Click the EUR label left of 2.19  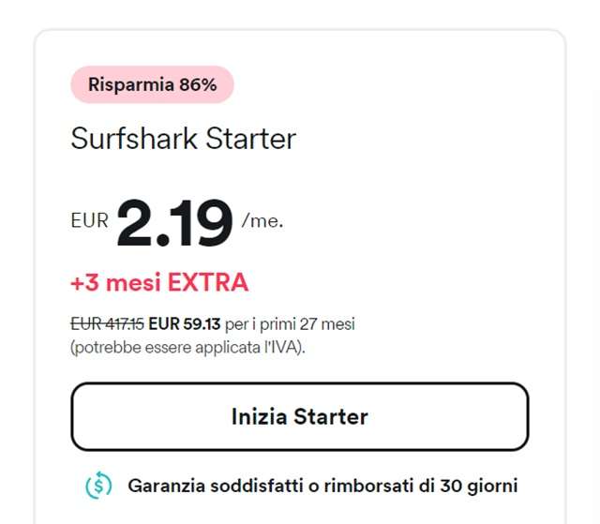90,221
